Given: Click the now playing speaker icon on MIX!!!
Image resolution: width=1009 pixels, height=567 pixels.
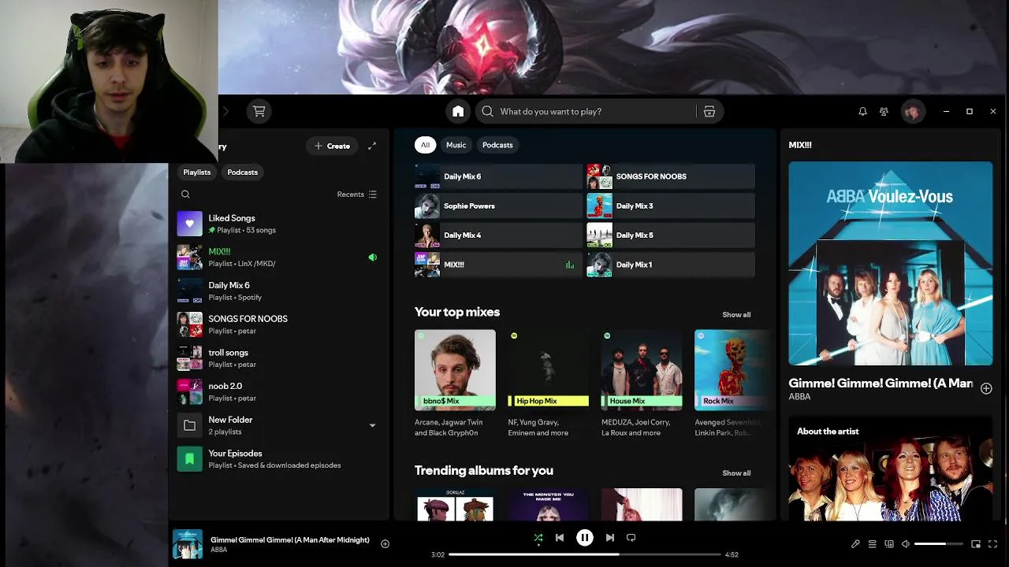Looking at the screenshot, I should point(373,258).
